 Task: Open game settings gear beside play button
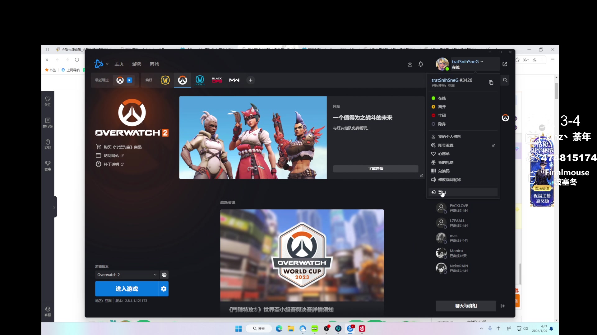164,289
